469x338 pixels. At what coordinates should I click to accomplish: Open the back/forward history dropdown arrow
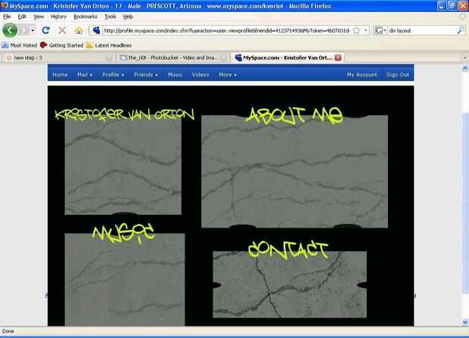(x=33, y=30)
